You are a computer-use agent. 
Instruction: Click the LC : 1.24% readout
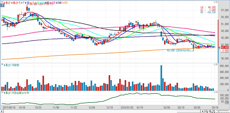208,10
